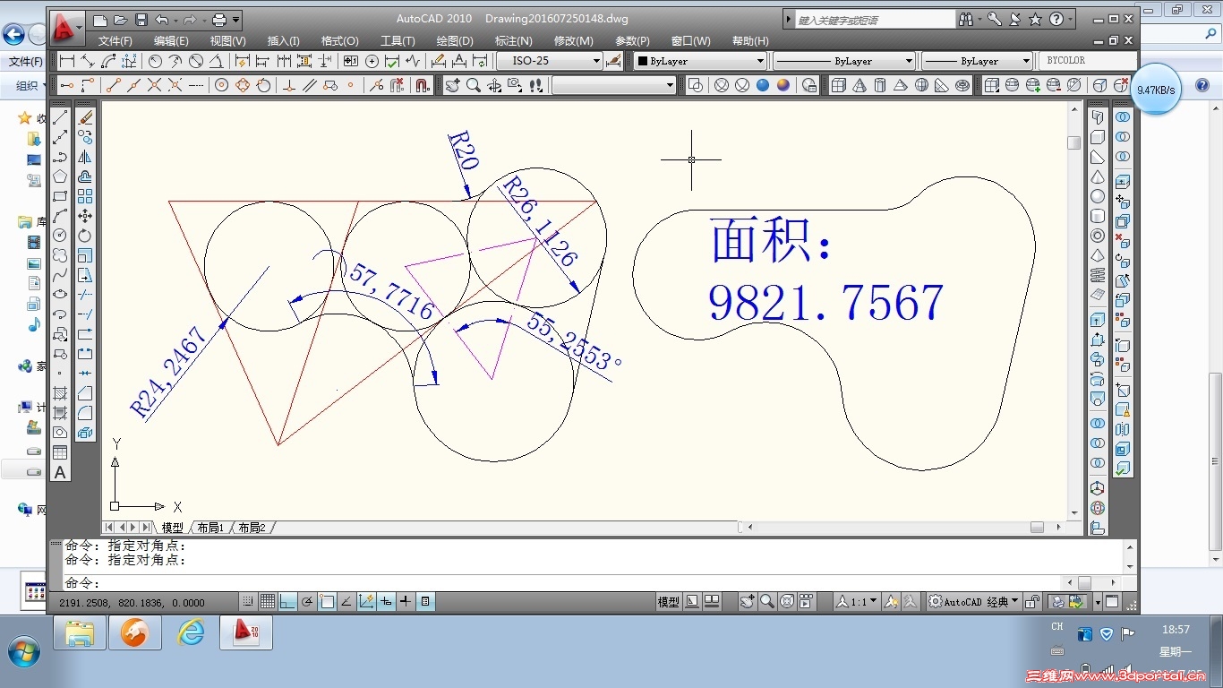The width and height of the screenshot is (1223, 688).
Task: Select the Array modify tool
Action: (85, 196)
